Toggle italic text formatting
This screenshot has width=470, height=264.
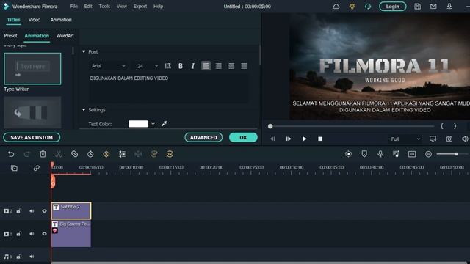193,66
